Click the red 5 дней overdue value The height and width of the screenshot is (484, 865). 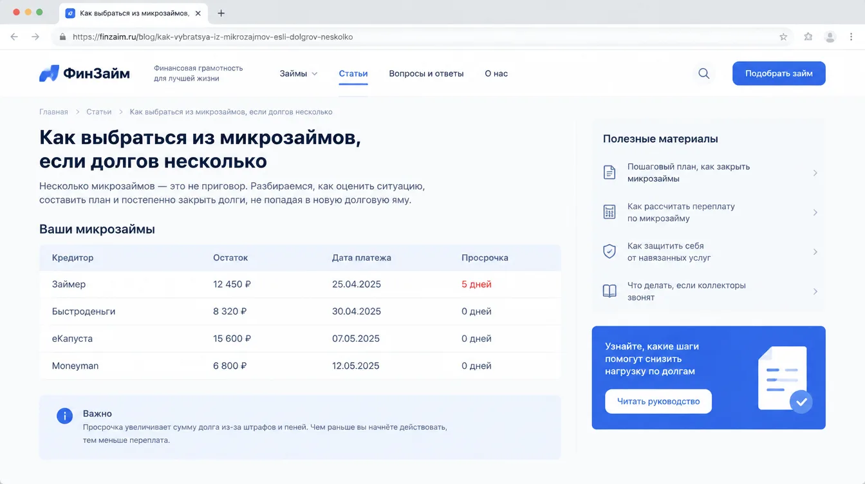[x=476, y=284]
